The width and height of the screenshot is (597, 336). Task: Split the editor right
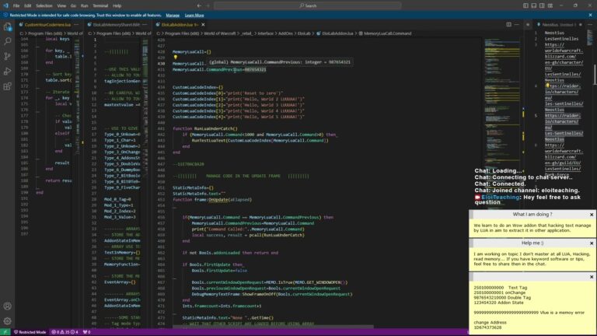(x=508, y=24)
